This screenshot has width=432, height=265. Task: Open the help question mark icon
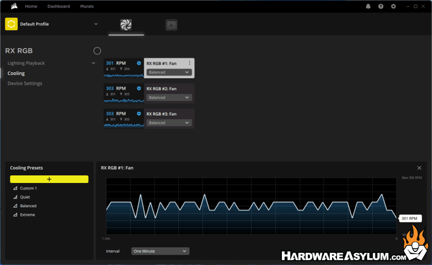tap(381, 6)
